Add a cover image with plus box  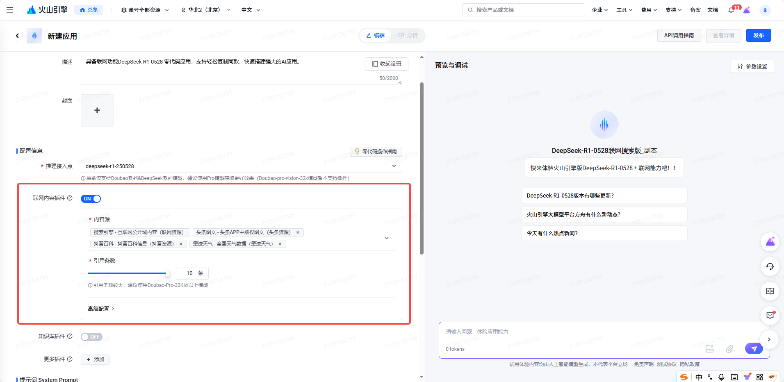(97, 110)
